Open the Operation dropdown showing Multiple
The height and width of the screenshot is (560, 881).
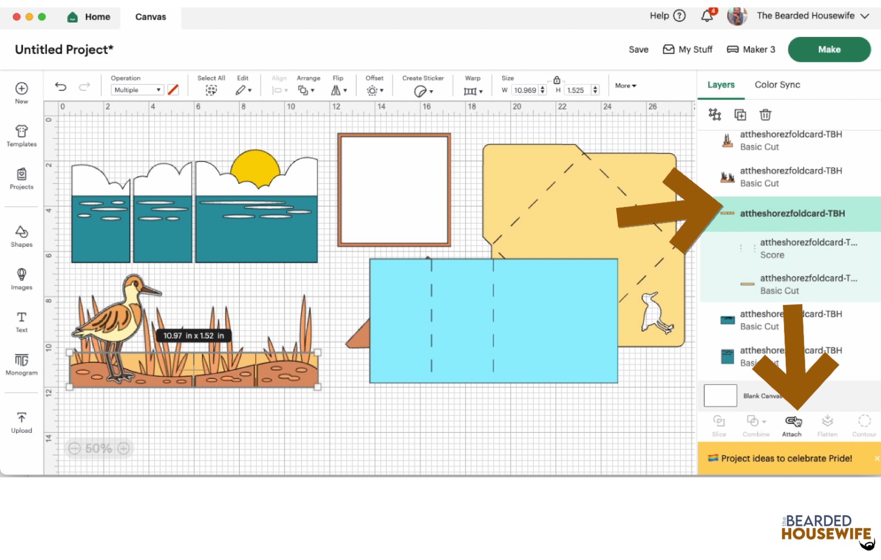click(137, 90)
